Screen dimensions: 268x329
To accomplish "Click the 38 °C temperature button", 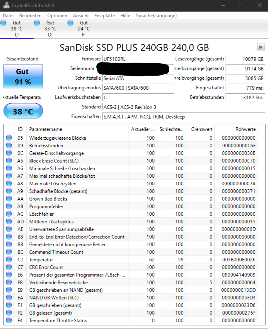I will coord(23,111).
